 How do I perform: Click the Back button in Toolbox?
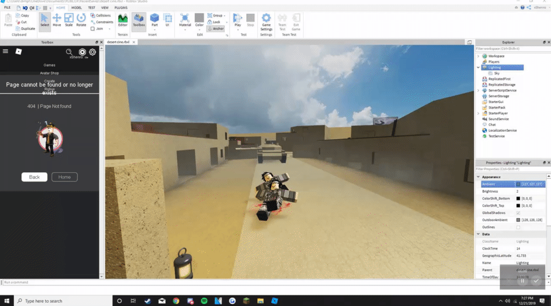(x=34, y=177)
